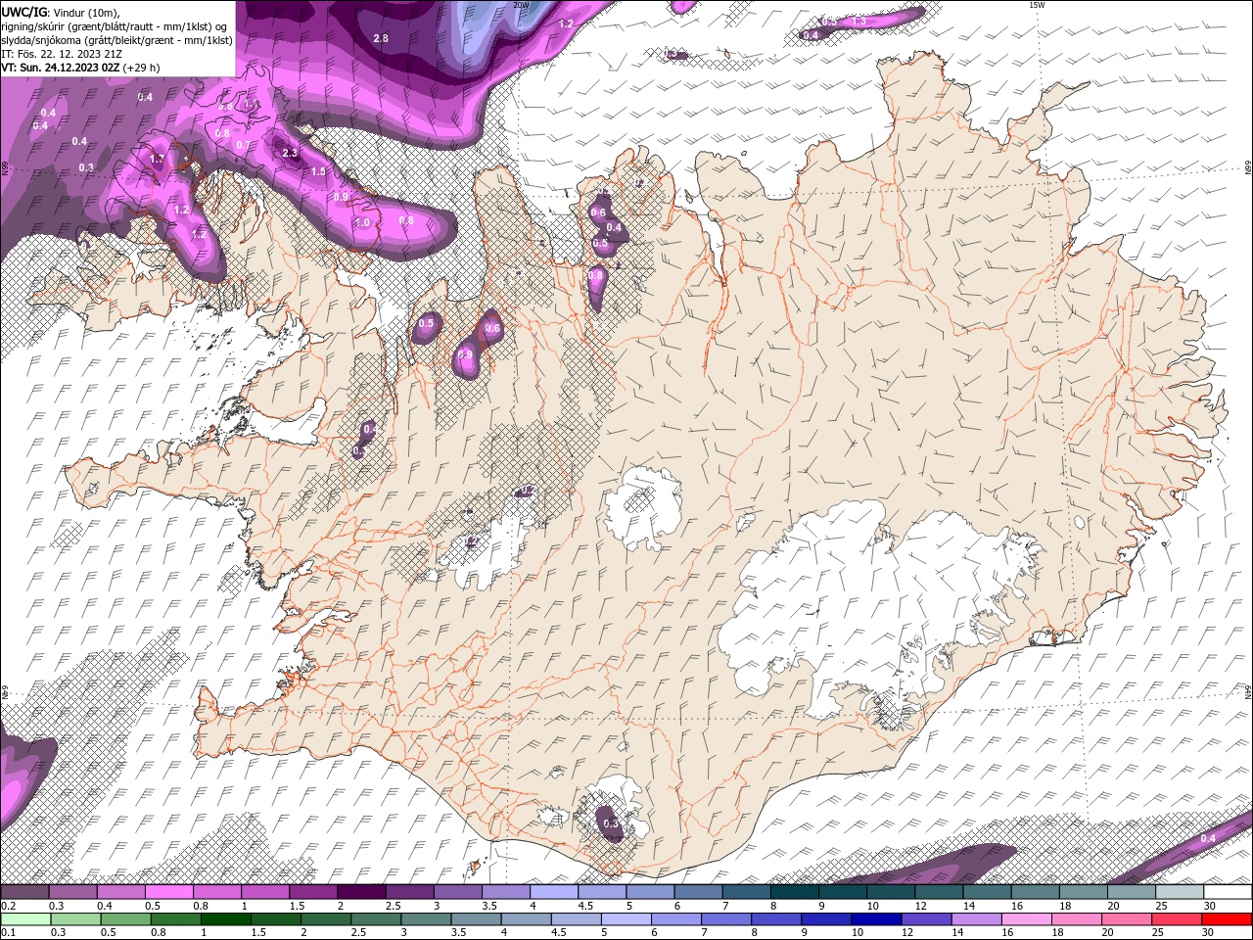
Task: Click the 'VT: Sun. 24.12.2023 02Z' valid time
Action: point(61,69)
